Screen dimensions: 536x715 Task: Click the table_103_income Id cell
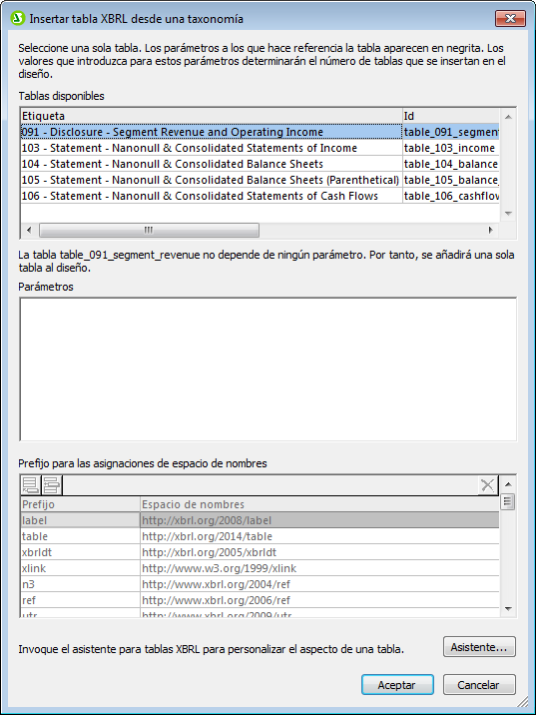(x=451, y=148)
